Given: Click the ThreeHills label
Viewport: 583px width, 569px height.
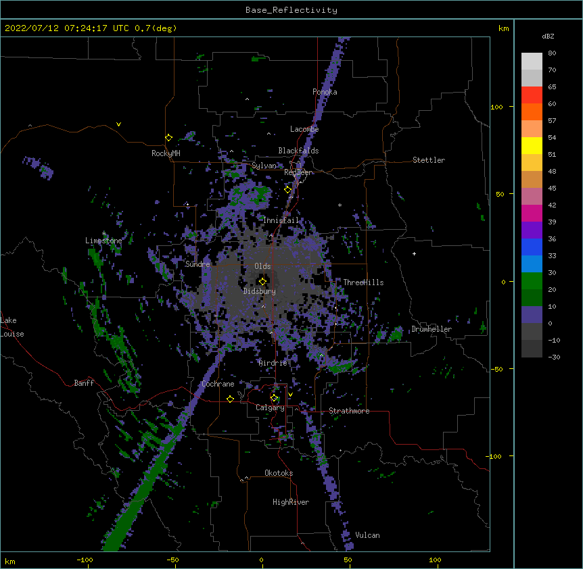Looking at the screenshot, I should click(363, 282).
